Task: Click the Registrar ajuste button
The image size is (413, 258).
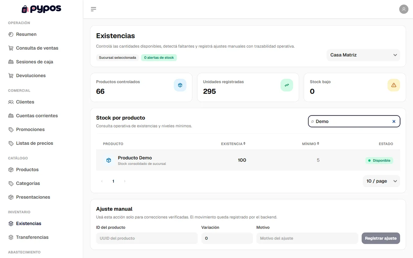Action: point(381,238)
